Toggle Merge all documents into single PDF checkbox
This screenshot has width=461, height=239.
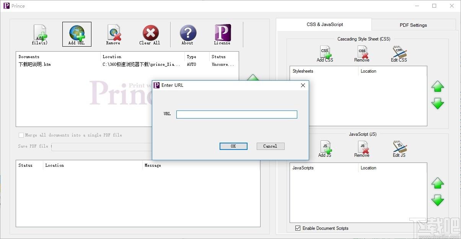point(21,135)
